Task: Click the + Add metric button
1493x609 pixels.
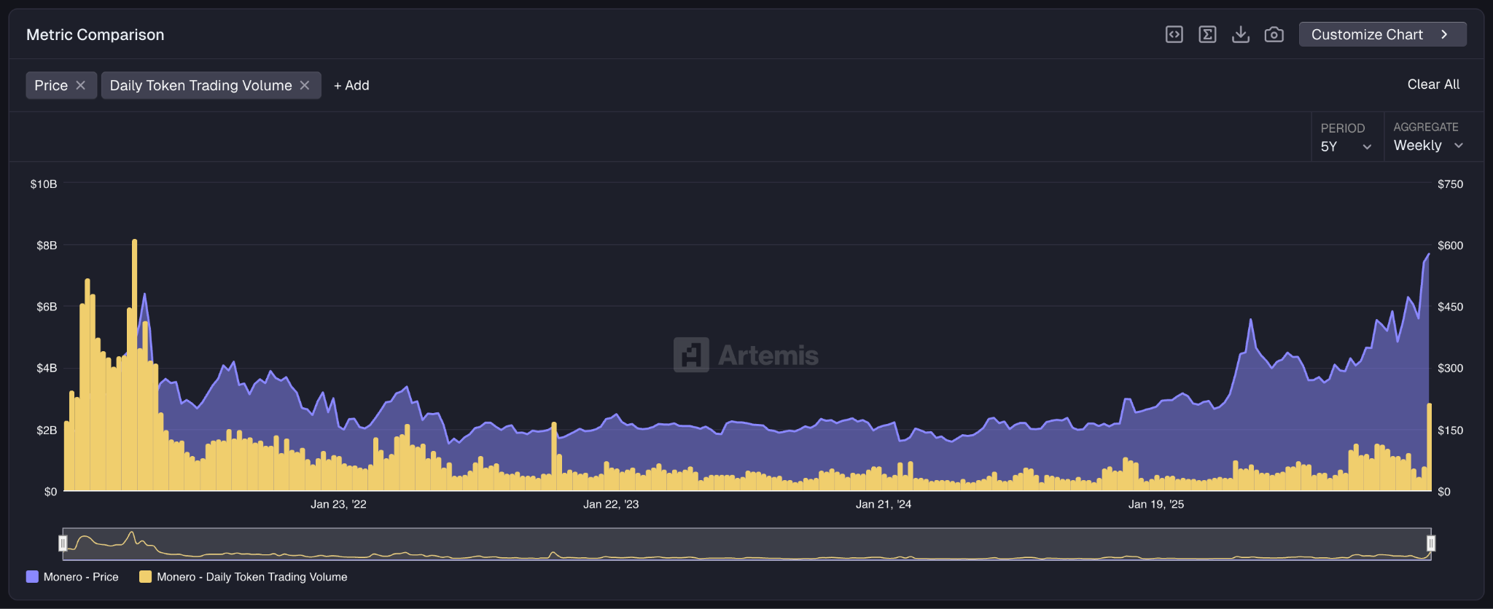Action: tap(351, 85)
